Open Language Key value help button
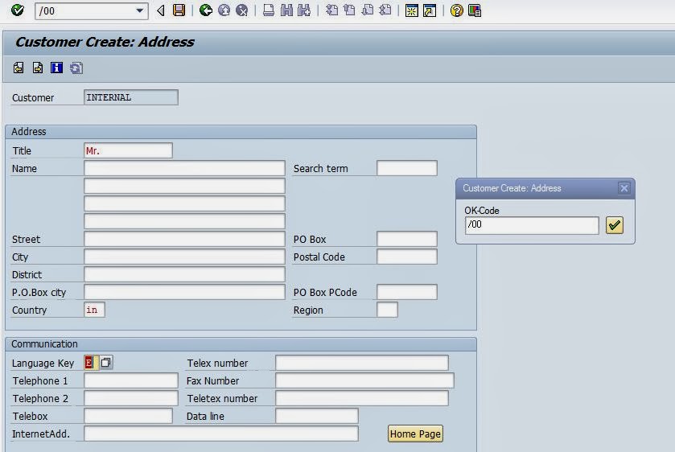Screen dimensions: 675x452 tap(106, 363)
